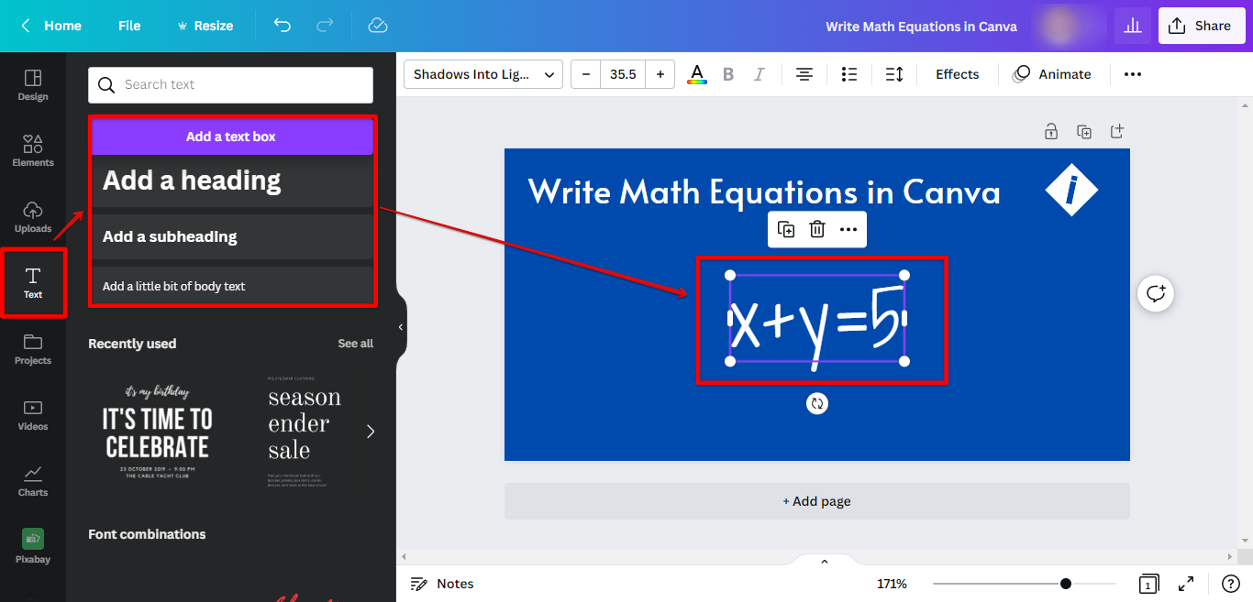Collapse the side panel with arrow handle
Viewport: 1253px width, 602px height.
click(x=401, y=327)
